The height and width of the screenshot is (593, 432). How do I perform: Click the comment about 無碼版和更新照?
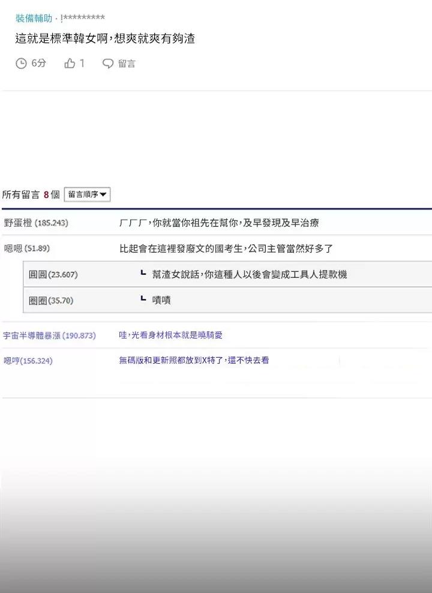tap(194, 361)
